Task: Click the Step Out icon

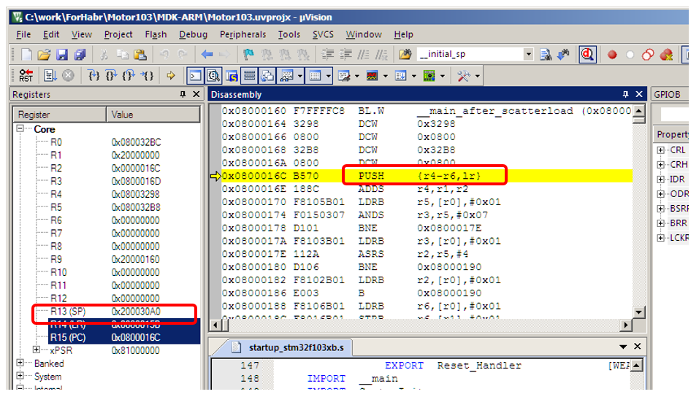Action: (x=129, y=76)
